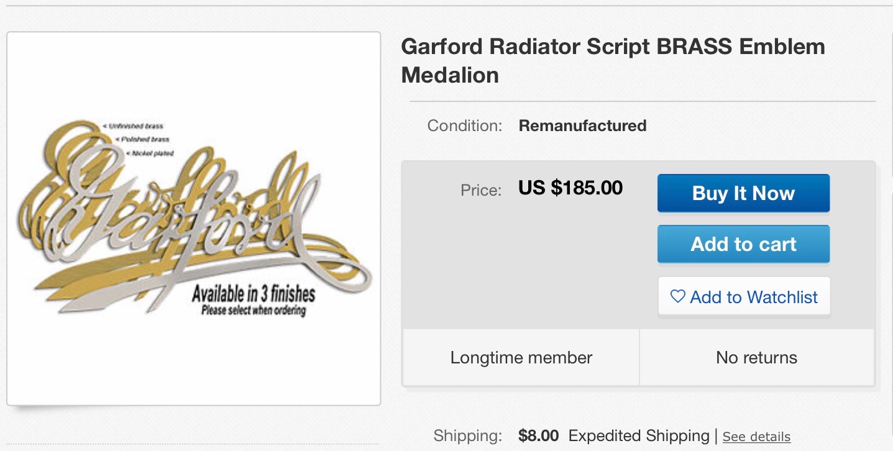The width and height of the screenshot is (893, 451).
Task: Click the Add to Watchlist button text
Action: pyautogui.click(x=753, y=297)
